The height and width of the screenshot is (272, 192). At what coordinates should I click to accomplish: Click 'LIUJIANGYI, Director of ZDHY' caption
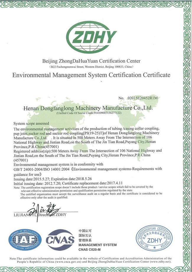[40, 215]
